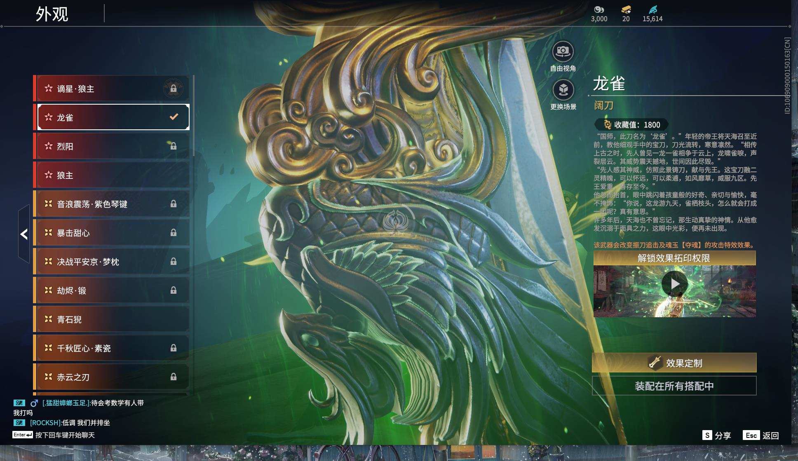Open the free camera view (自由视角)

click(x=563, y=51)
